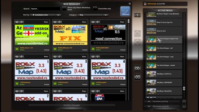Select The Great Steppe - map mod
This screenshot has height=112, width=199.
point(164,57)
